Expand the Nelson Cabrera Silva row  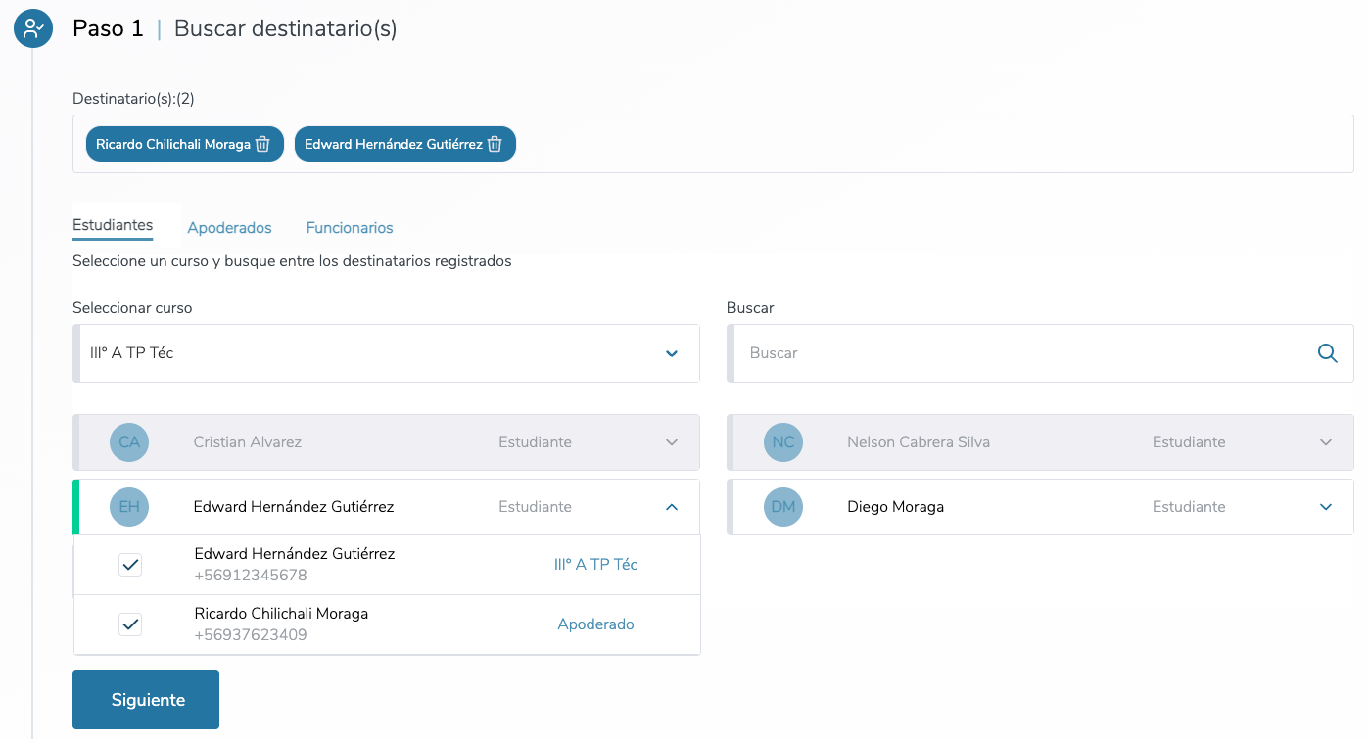[x=1326, y=442]
